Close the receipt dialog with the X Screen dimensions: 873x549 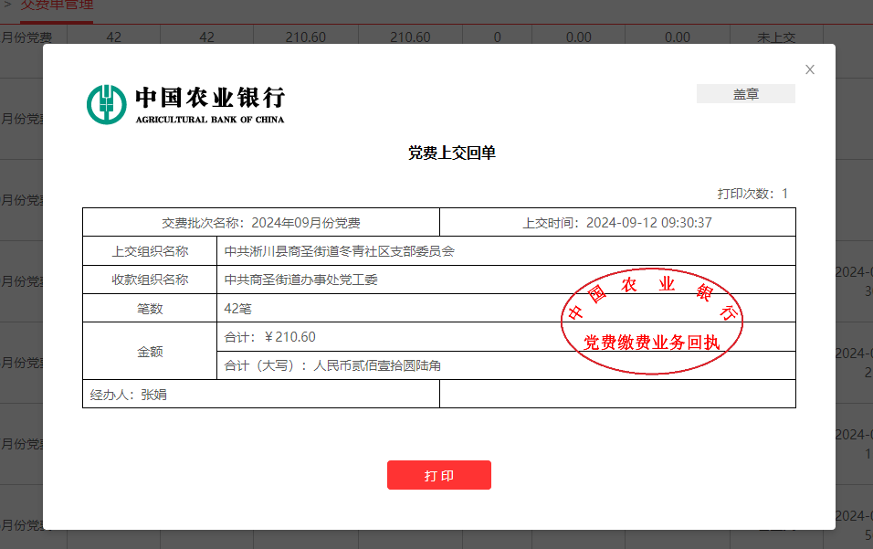point(809,69)
